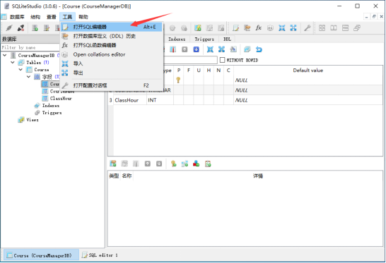Toggle the WITHOUT ROWID checkbox

coord(222,60)
